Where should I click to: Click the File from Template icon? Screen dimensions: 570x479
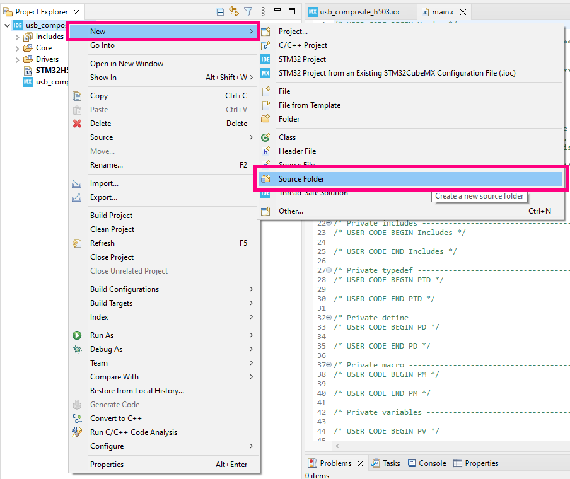pos(266,105)
